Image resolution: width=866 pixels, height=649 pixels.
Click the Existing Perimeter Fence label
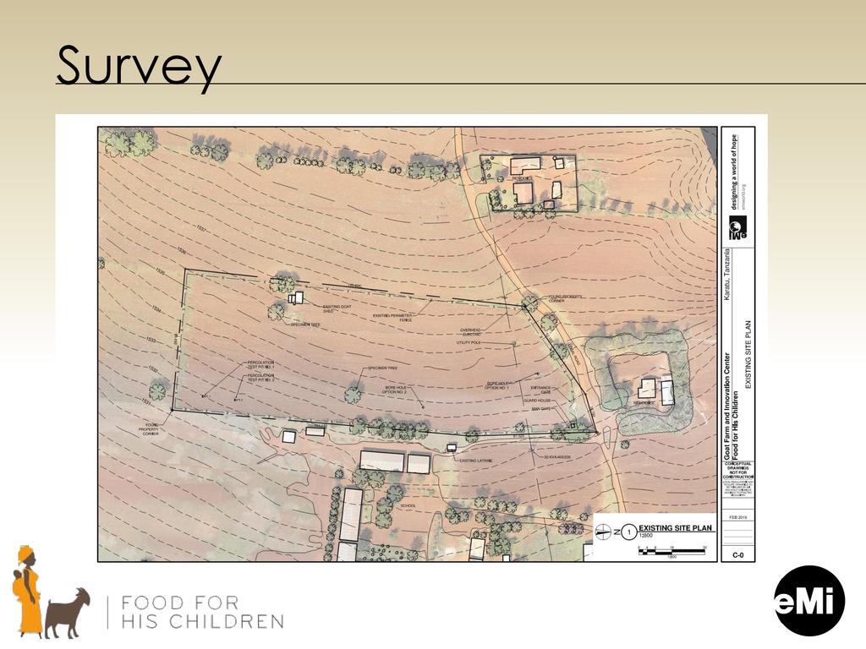[392, 318]
